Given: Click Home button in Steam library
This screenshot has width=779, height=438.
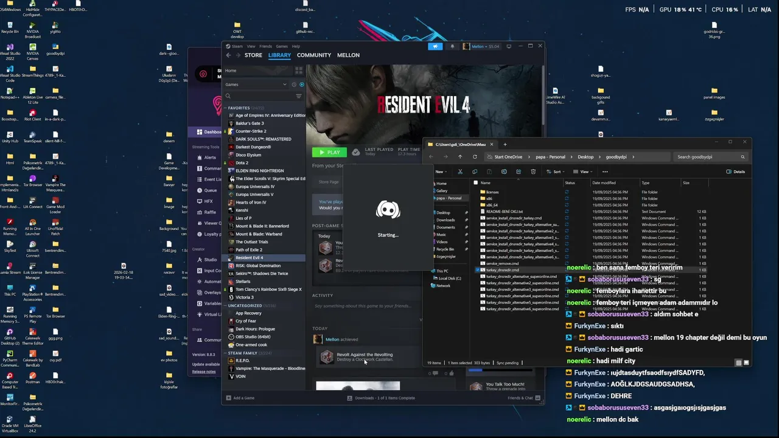Looking at the screenshot, I should [258, 71].
